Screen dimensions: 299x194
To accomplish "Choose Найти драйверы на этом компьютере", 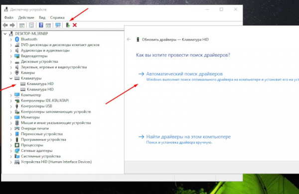I will [188, 137].
